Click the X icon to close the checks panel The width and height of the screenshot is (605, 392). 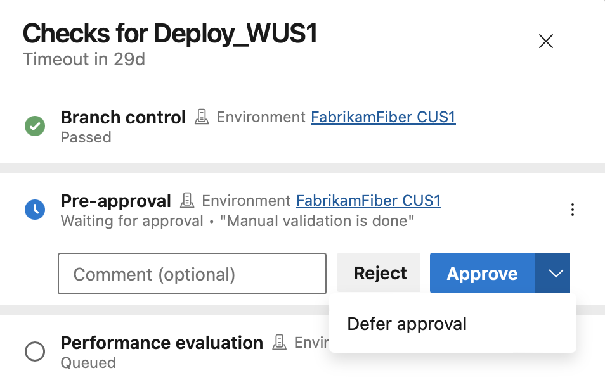click(x=545, y=41)
